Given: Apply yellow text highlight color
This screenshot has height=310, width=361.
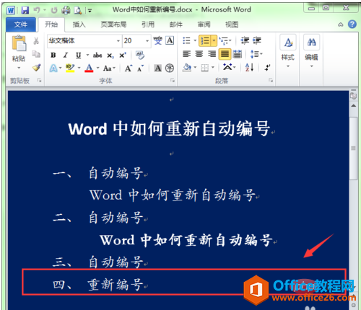Looking at the screenshot, I should click(70, 68).
